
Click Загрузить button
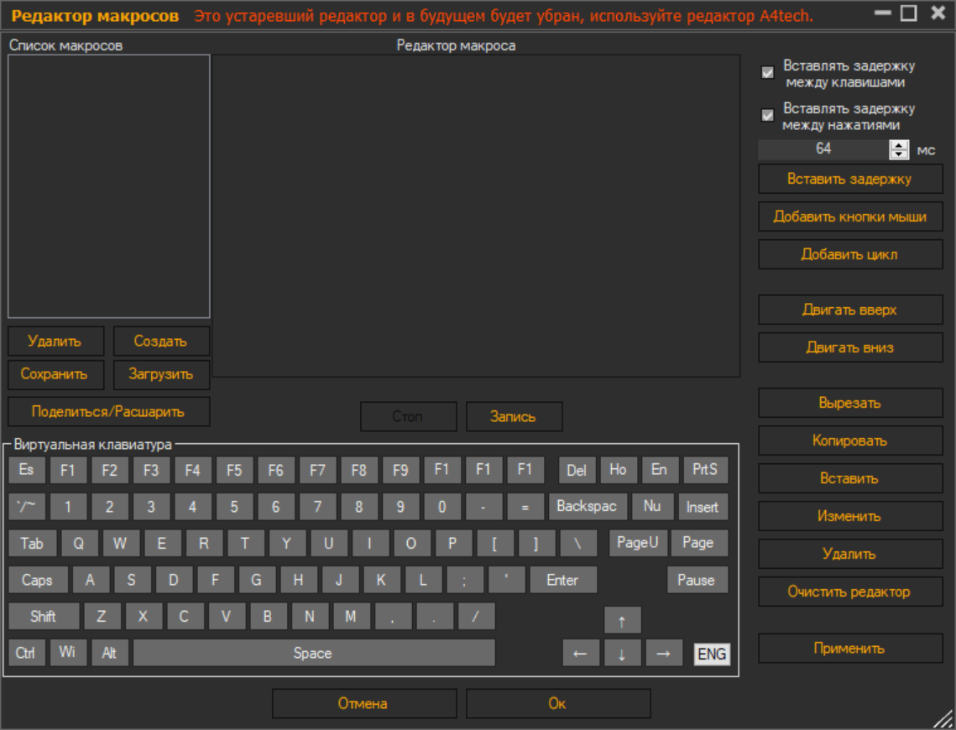pos(161,374)
